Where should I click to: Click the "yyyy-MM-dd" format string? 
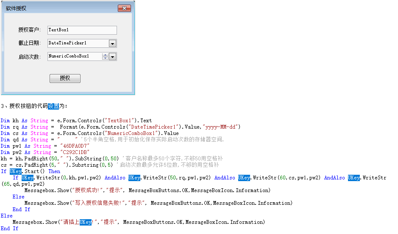pyautogui.click(x=220, y=127)
